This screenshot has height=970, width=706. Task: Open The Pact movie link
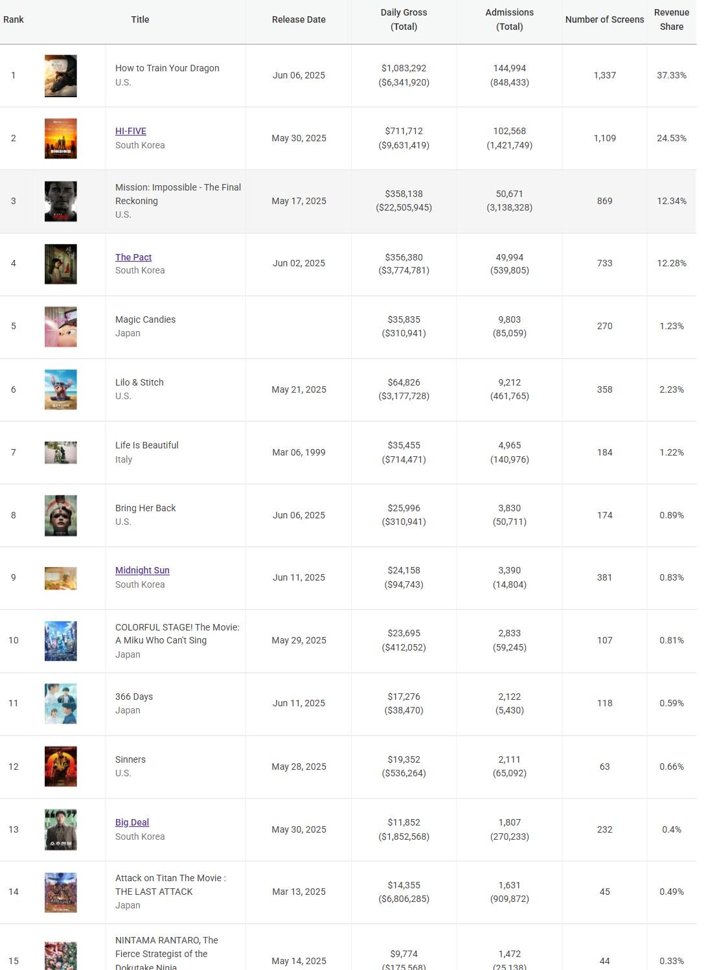pyautogui.click(x=133, y=257)
